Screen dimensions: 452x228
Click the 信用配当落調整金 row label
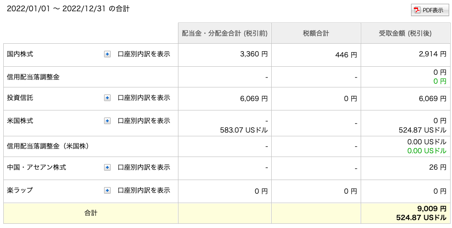pyautogui.click(x=33, y=77)
